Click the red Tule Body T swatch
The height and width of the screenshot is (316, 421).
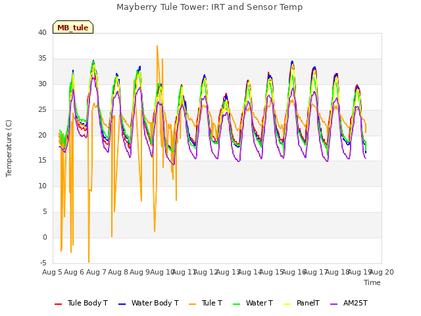(x=58, y=304)
